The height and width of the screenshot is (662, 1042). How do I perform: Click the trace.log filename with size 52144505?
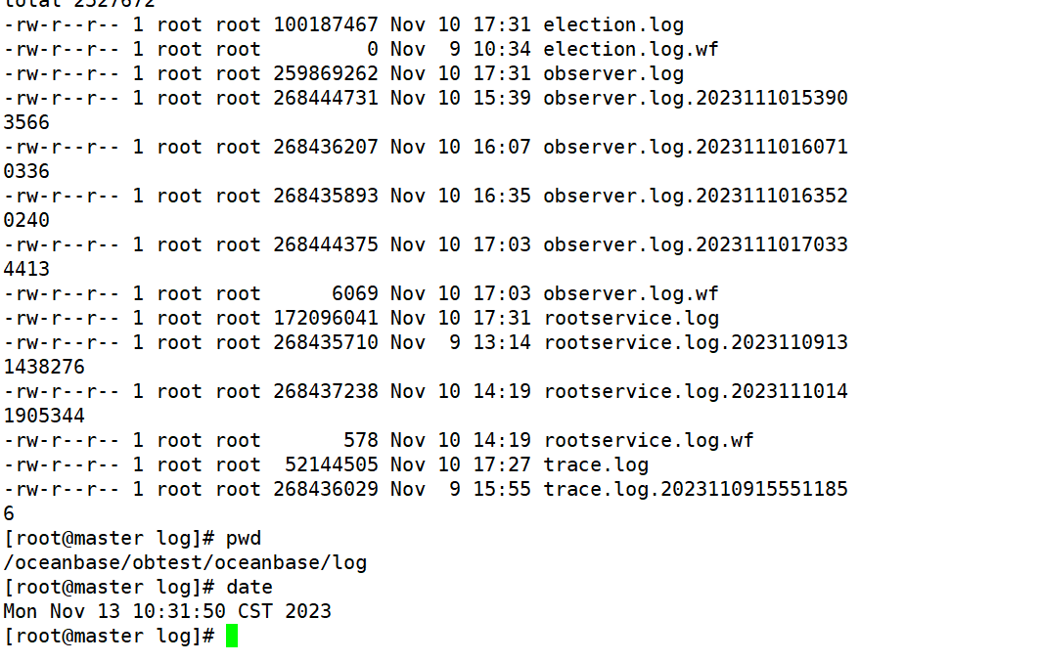pos(596,464)
